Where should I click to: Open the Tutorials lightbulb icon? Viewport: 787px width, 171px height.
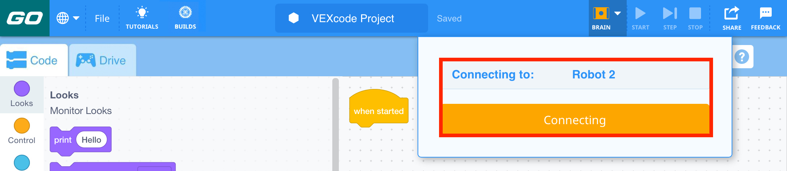click(x=142, y=13)
